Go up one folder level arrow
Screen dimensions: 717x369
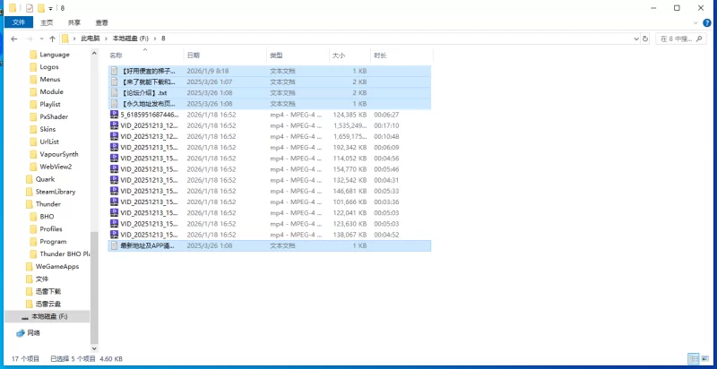52,39
